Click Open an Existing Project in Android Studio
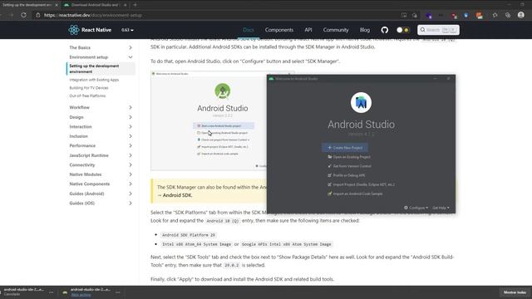Screen dimensions: 532x299 pos(349,157)
